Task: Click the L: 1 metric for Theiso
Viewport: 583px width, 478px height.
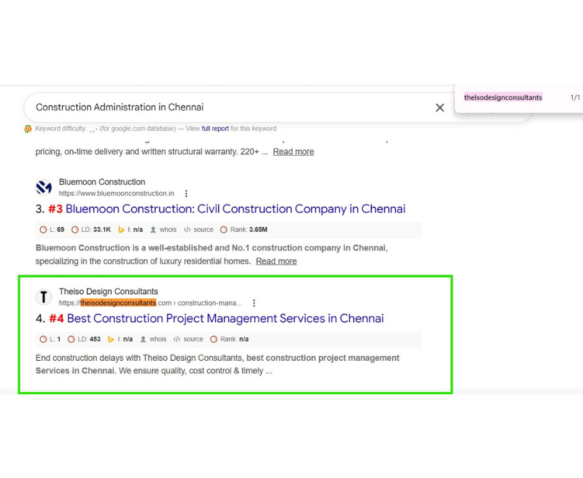Action: (x=50, y=339)
